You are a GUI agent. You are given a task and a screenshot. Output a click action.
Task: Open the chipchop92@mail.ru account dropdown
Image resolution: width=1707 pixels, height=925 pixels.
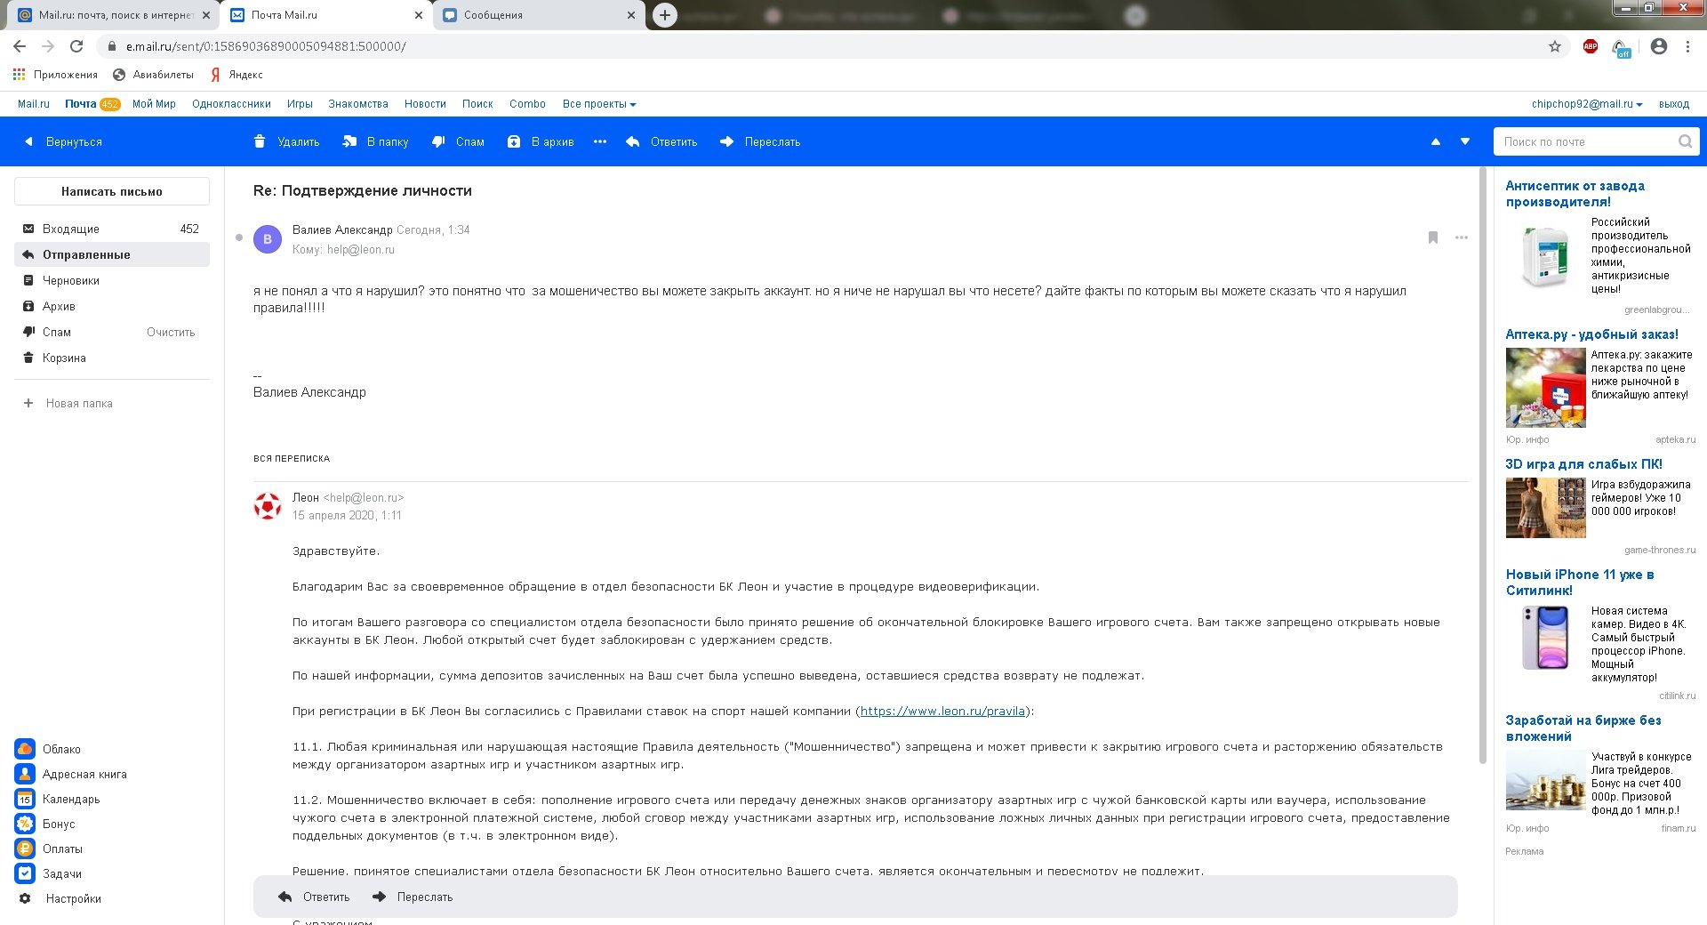pos(1587,104)
